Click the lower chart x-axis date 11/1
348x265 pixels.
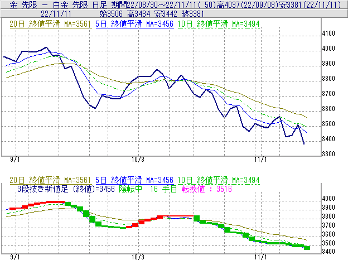click(260, 257)
